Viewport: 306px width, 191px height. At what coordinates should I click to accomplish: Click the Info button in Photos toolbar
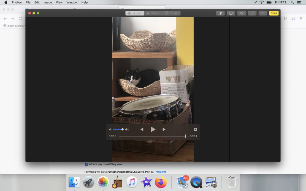point(220,13)
